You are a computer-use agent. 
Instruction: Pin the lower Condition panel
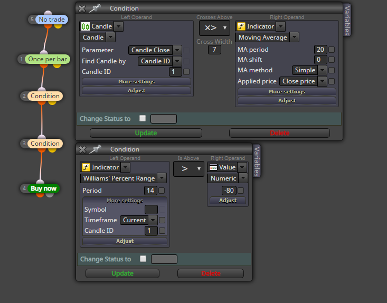(x=95, y=149)
